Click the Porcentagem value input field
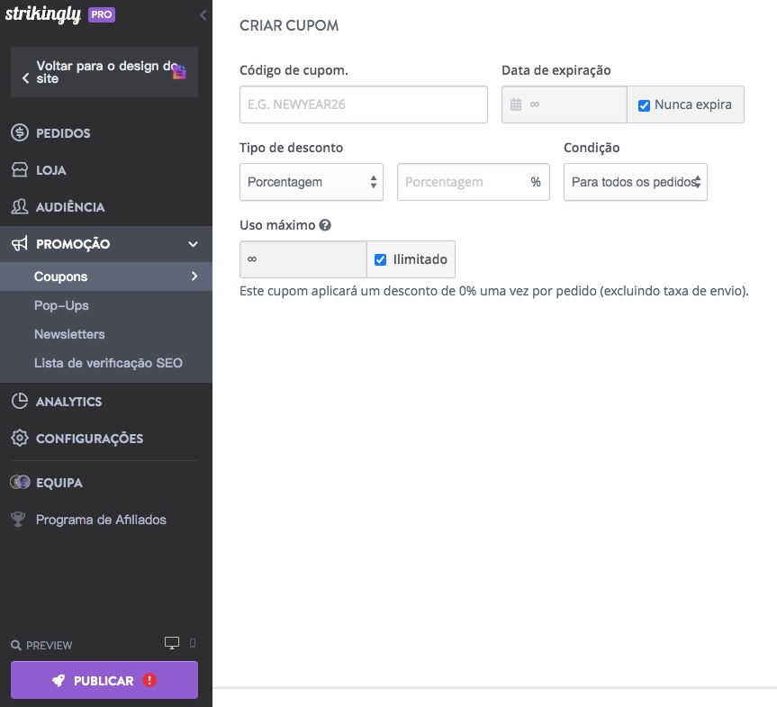777x707 pixels. 464,182
